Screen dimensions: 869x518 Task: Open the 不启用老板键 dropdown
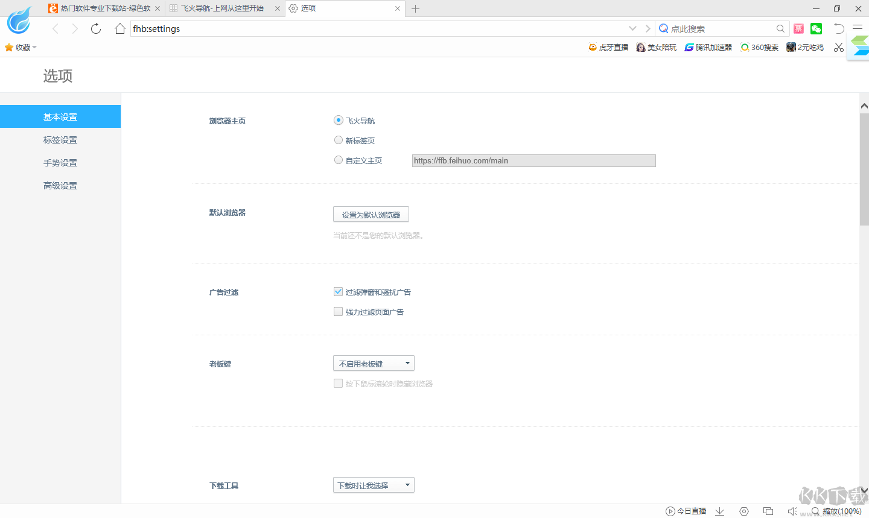coord(374,362)
